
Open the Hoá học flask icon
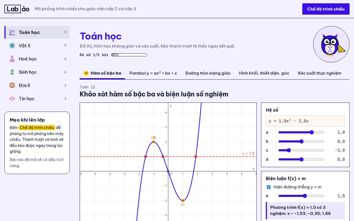click(12, 59)
